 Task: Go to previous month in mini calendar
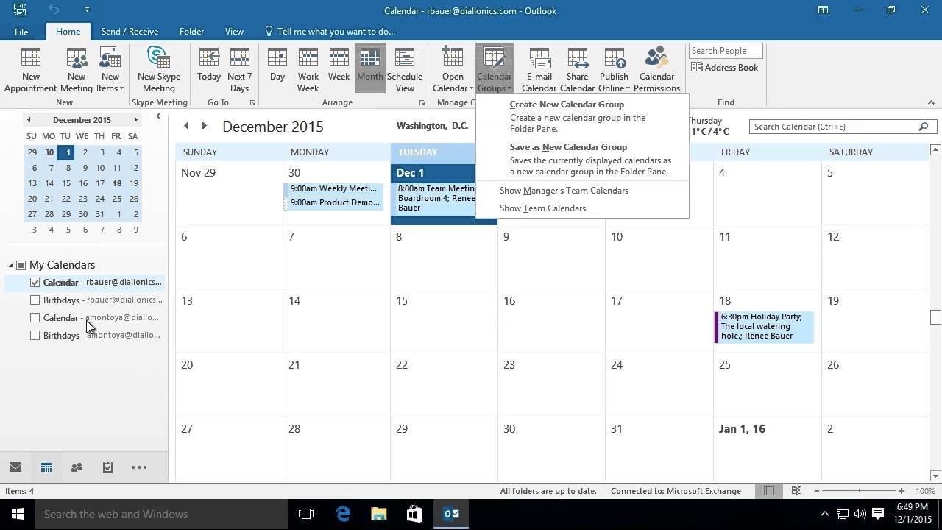coord(29,119)
